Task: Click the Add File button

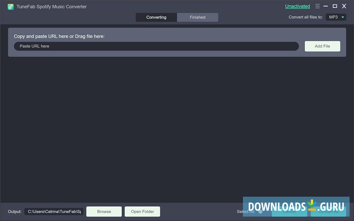Action: point(323,46)
